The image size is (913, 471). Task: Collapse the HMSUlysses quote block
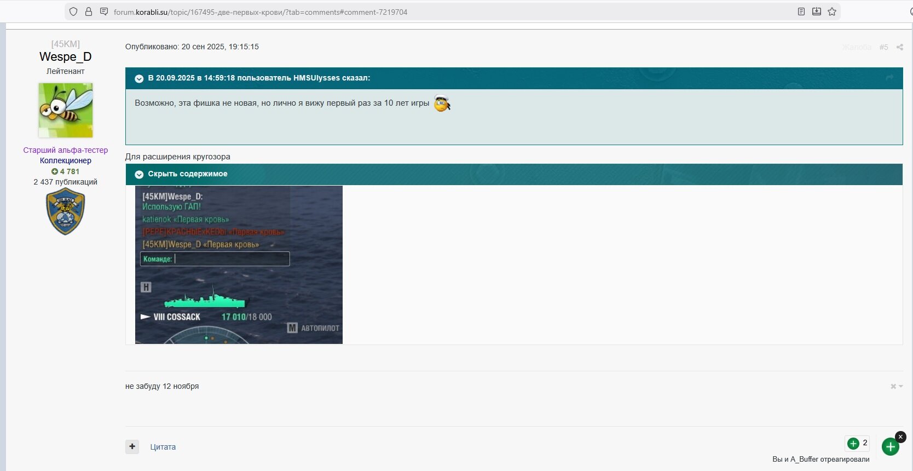(x=139, y=78)
